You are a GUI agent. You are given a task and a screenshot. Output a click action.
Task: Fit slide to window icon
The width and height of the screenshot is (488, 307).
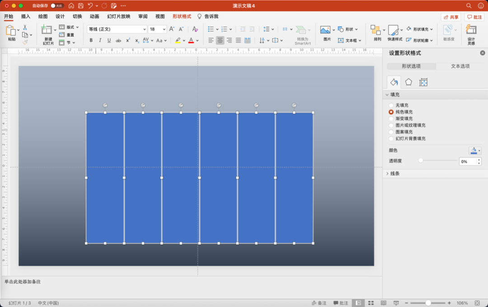click(x=477, y=302)
